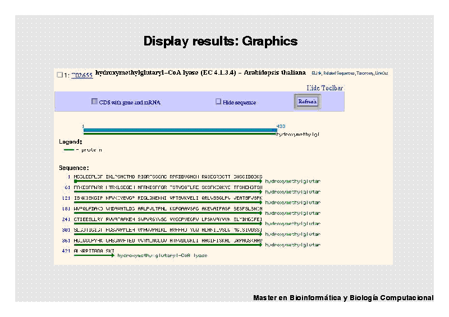The height and width of the screenshot is (317, 449).
Task: Toggle the Hide sequence checkbox
Action: (x=218, y=102)
